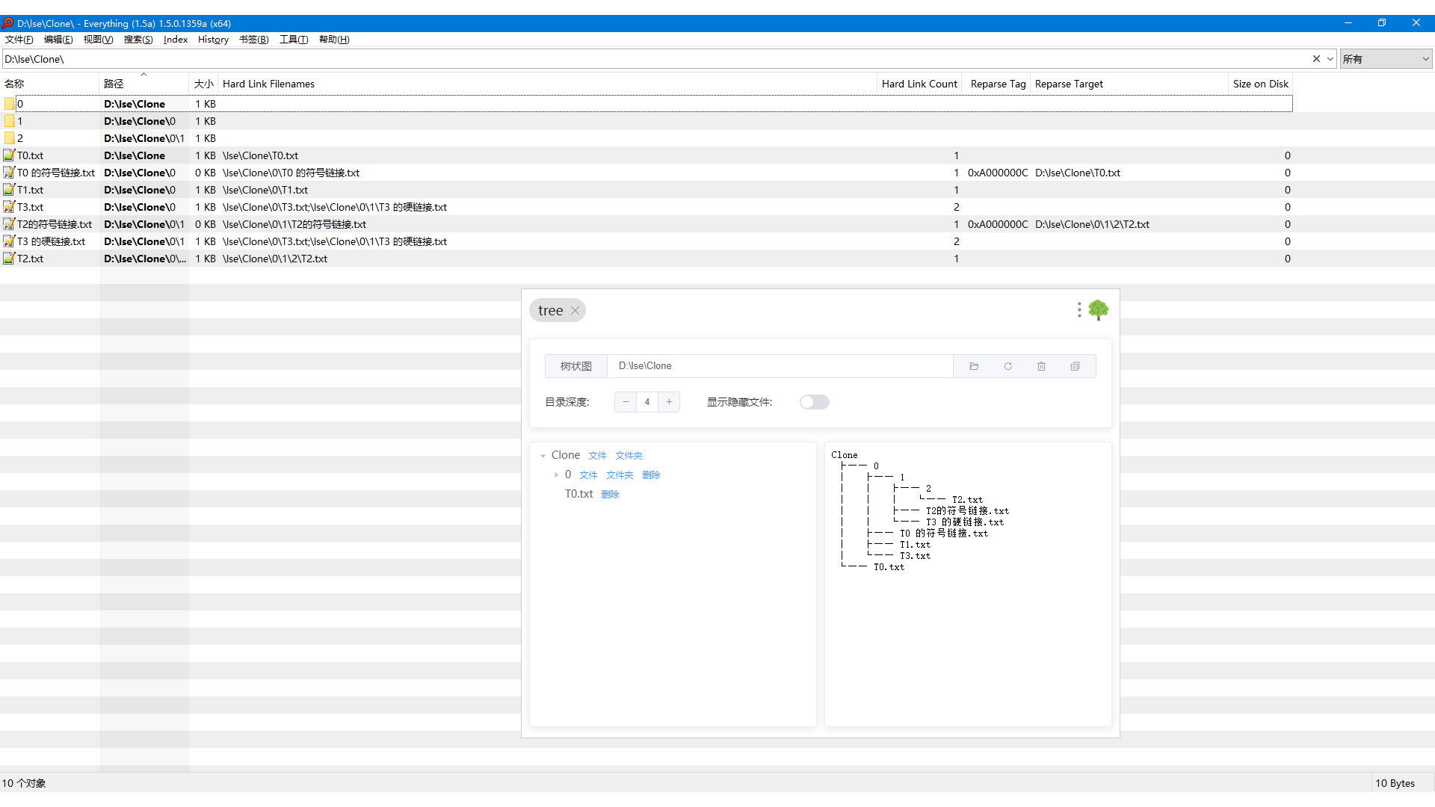
Task: Click the open folder icon in tree panel
Action: pyautogui.click(x=974, y=366)
